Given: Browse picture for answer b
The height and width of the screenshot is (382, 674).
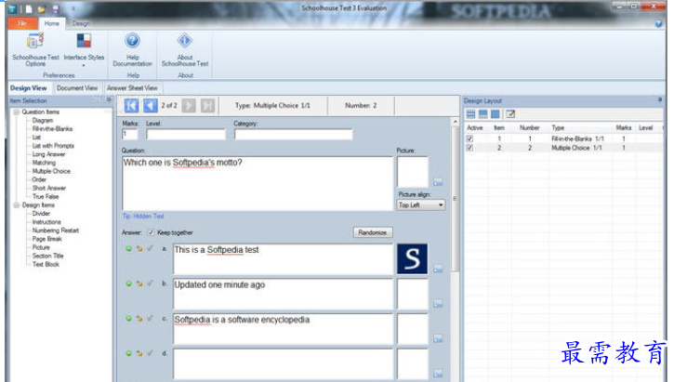Looking at the screenshot, I should tap(438, 304).
